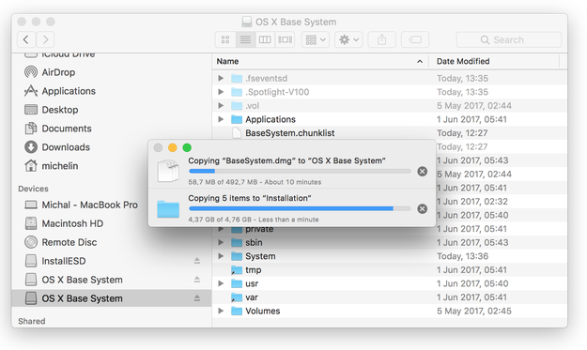587x350 pixels.
Task: Expand the .fseventsd folder
Action: (221, 78)
